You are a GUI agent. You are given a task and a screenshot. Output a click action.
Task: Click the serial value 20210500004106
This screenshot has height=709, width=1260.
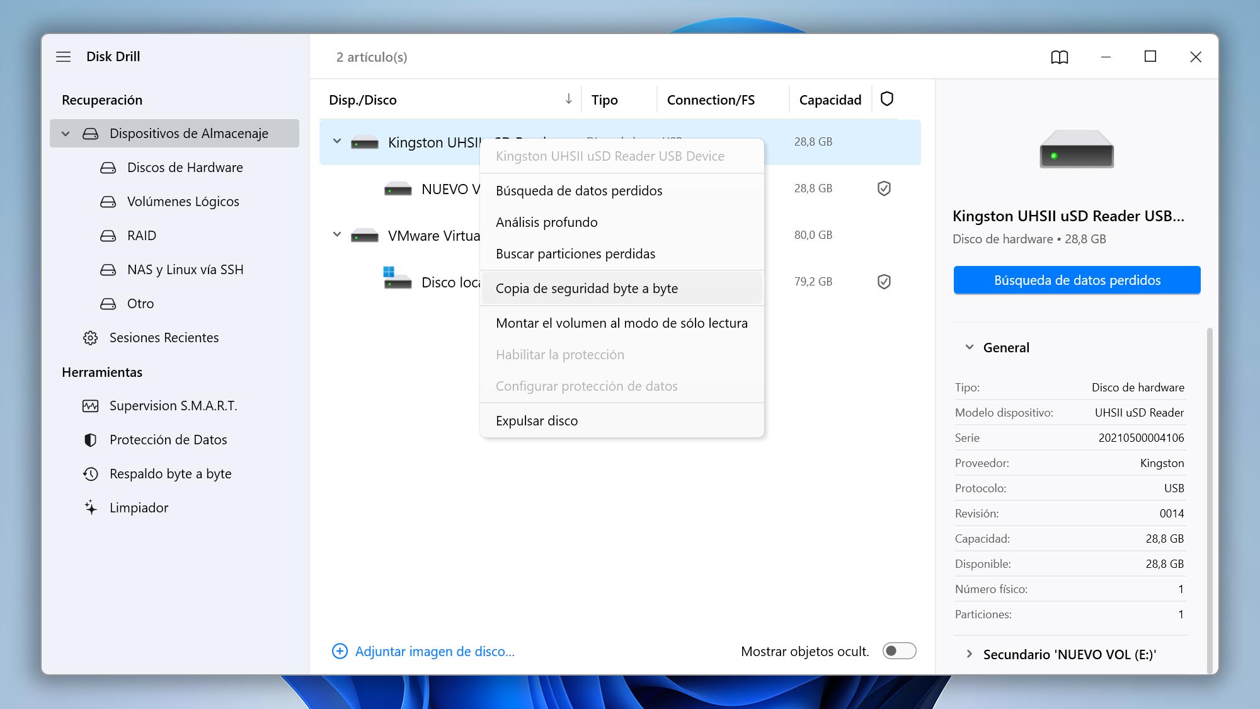coord(1141,438)
